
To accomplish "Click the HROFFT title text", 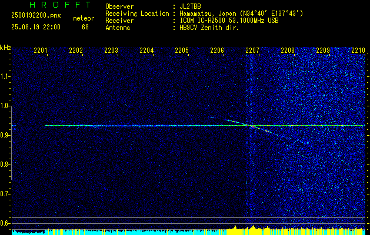I will click(59, 5).
